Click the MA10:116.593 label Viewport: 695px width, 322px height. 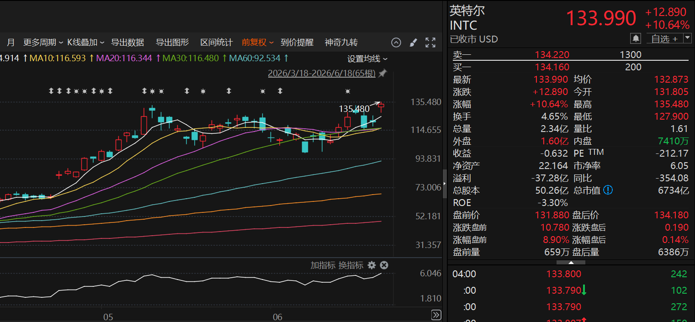point(58,58)
